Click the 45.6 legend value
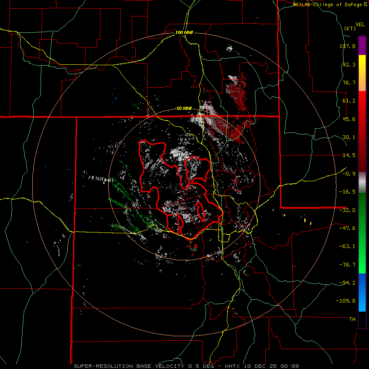 349,119
